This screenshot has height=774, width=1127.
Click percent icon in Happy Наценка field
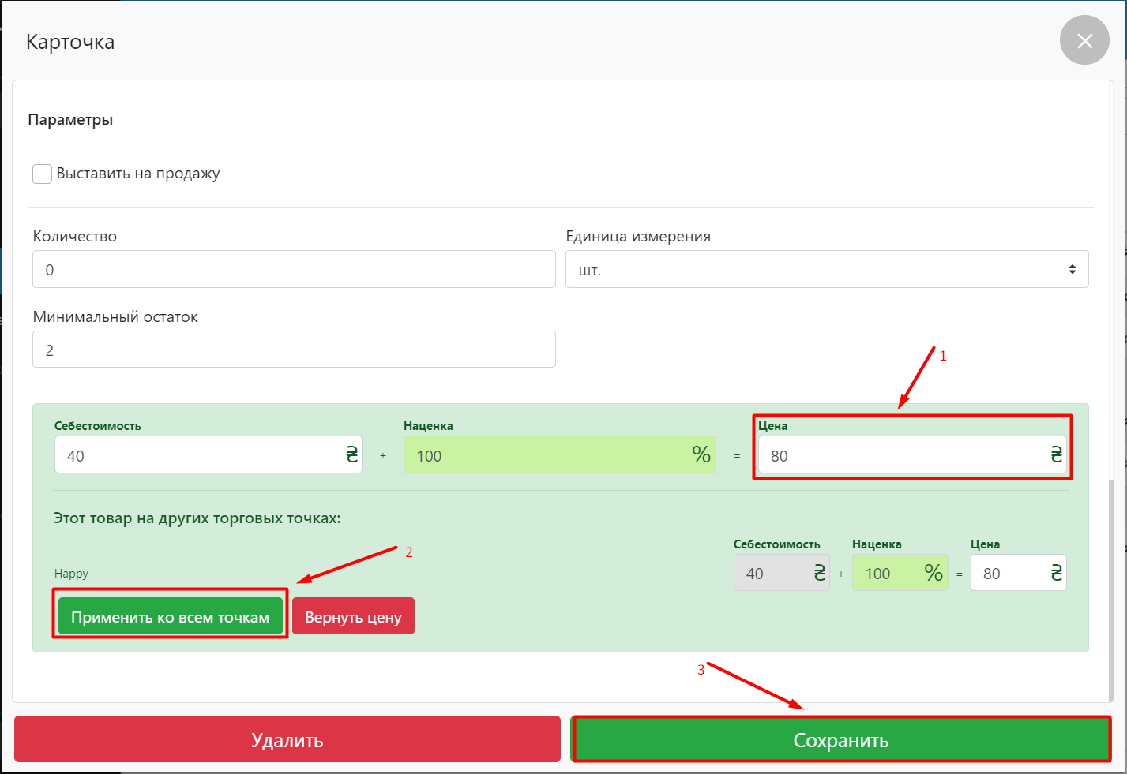[934, 573]
